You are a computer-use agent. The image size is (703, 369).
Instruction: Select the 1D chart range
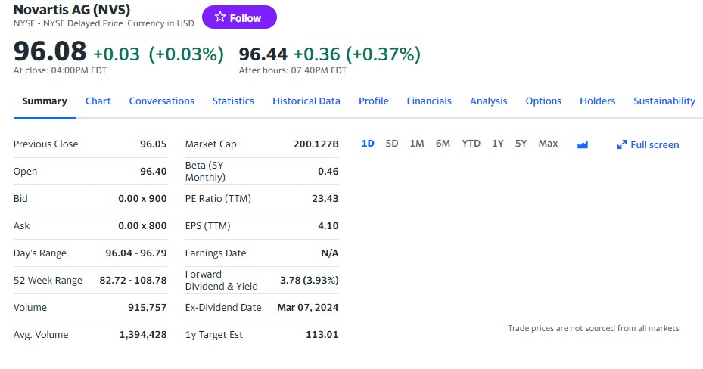[x=368, y=144]
